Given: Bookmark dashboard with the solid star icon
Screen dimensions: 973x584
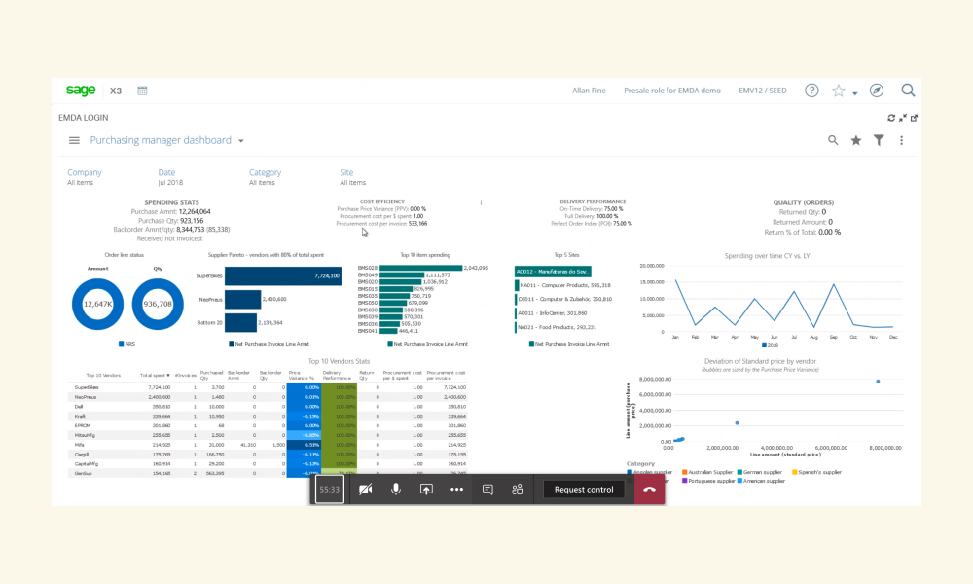Looking at the screenshot, I should (855, 141).
